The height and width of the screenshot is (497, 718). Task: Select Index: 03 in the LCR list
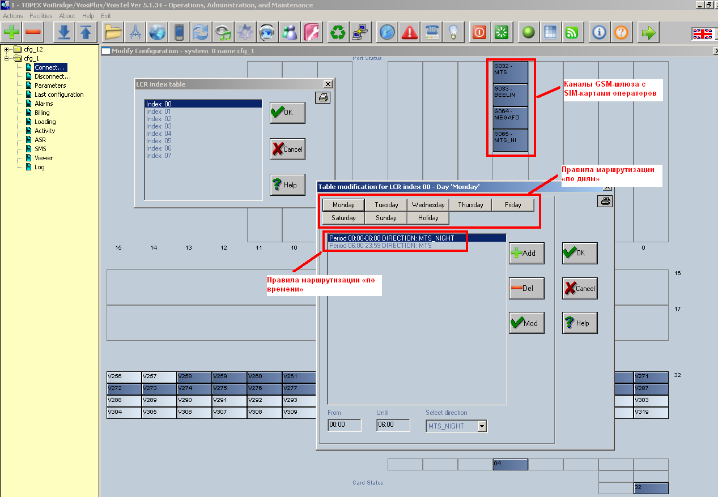pos(159,126)
